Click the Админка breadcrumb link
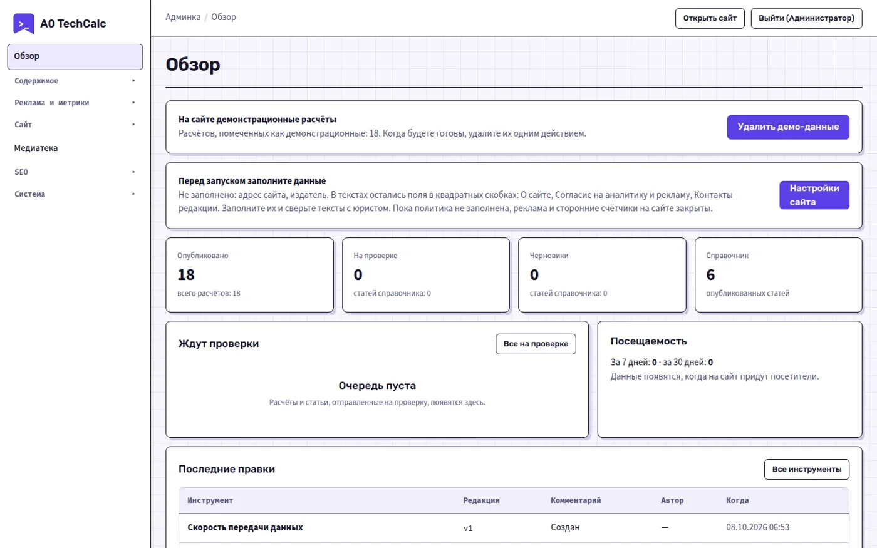 pyautogui.click(x=183, y=17)
